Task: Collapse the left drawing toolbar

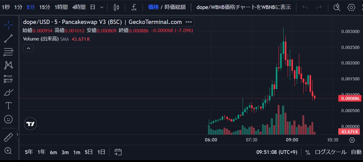Action: coord(18,134)
